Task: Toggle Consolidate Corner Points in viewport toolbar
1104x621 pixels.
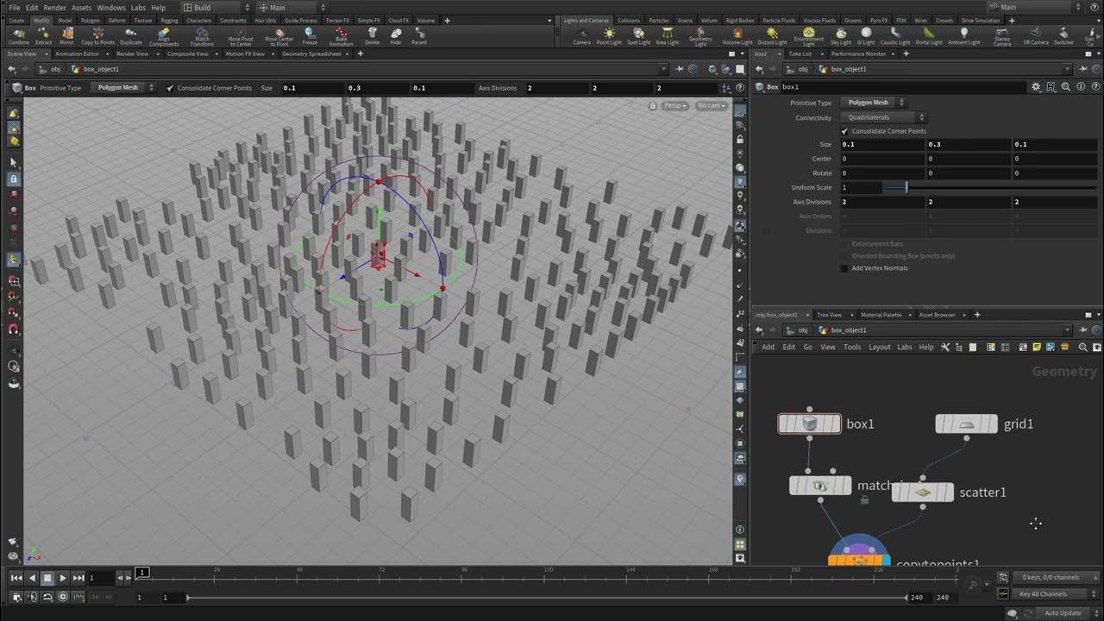Action: (170, 88)
